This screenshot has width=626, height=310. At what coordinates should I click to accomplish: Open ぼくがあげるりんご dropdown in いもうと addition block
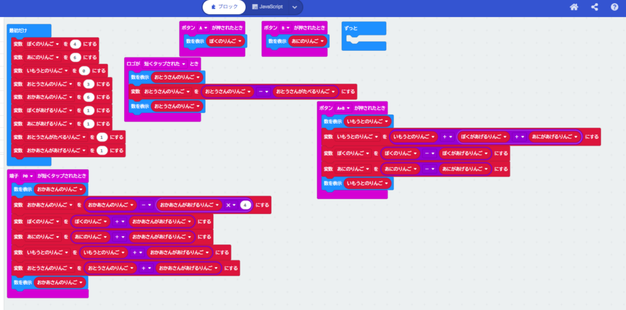pyautogui.click(x=484, y=136)
